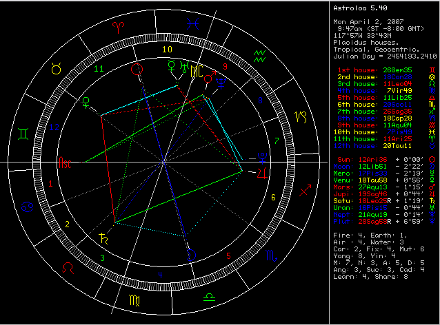Click the red Jupiter symbol
The height and width of the screenshot is (325, 440).
point(263,171)
